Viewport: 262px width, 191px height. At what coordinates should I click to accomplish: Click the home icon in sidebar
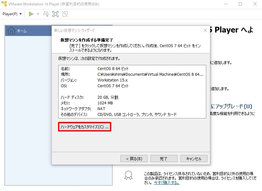11,31
